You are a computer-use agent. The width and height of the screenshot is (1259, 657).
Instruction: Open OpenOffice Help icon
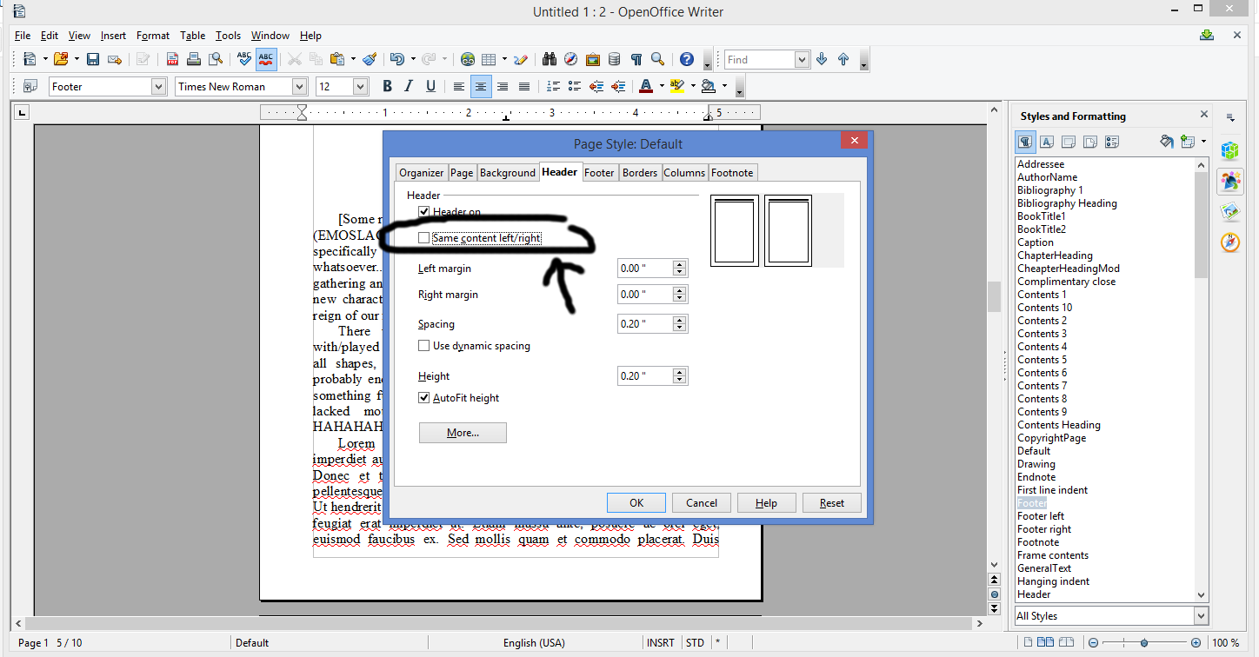pyautogui.click(x=687, y=59)
